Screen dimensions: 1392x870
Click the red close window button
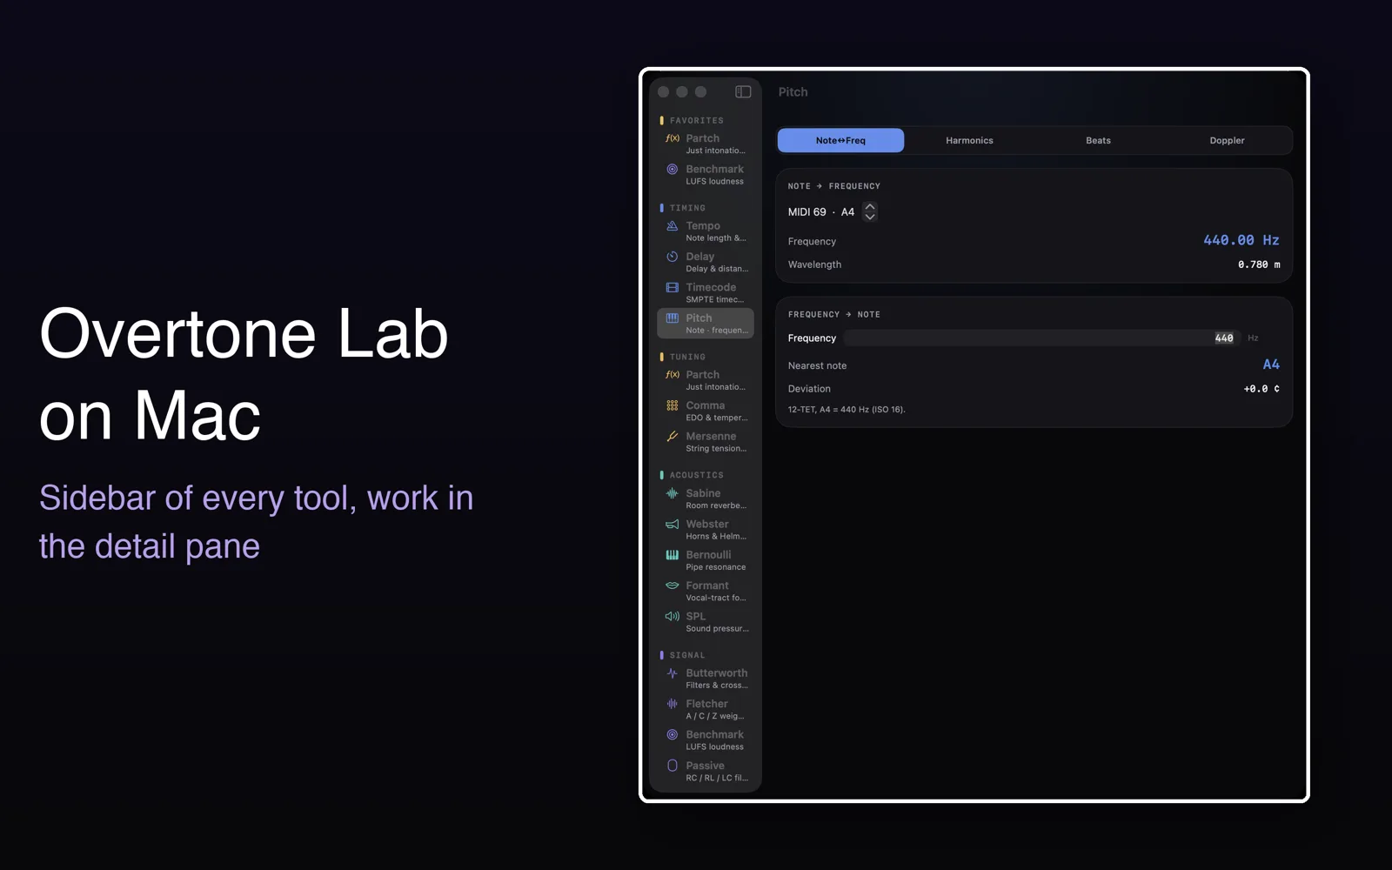(664, 91)
